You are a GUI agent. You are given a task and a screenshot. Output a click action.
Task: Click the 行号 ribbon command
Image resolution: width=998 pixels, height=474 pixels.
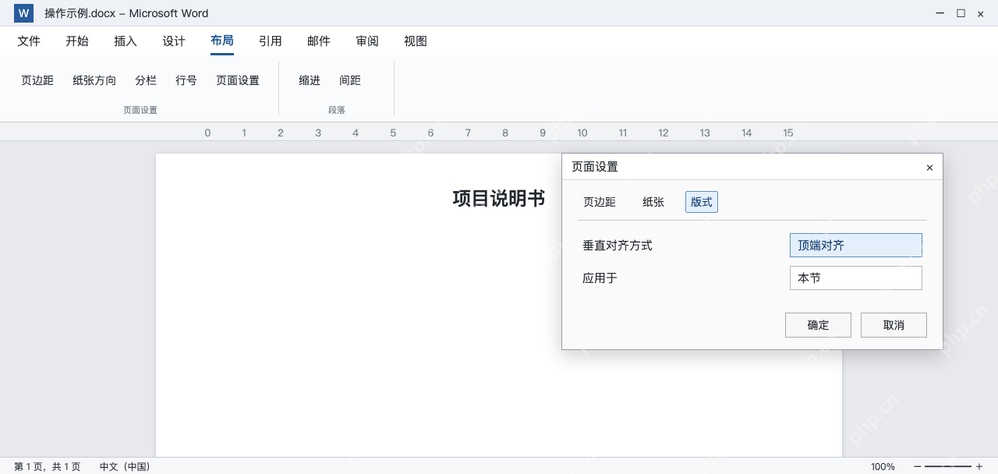tap(186, 80)
